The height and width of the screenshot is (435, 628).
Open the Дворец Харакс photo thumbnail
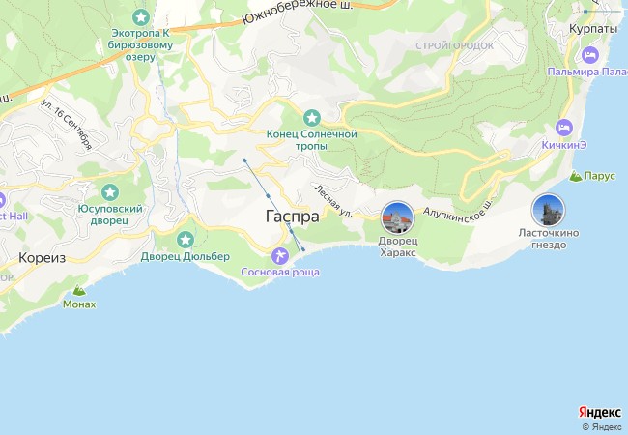[397, 217]
